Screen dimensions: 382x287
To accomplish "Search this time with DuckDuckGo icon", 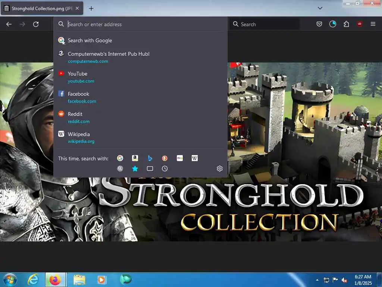I will [x=165, y=158].
